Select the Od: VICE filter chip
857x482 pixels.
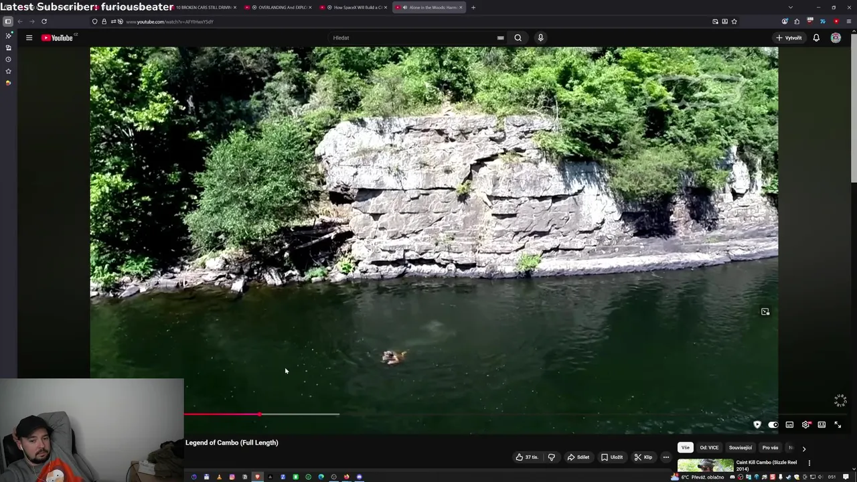(709, 448)
